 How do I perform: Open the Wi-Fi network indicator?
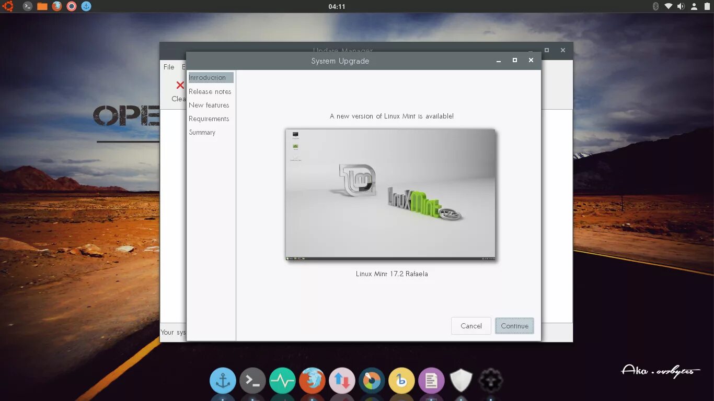point(669,6)
